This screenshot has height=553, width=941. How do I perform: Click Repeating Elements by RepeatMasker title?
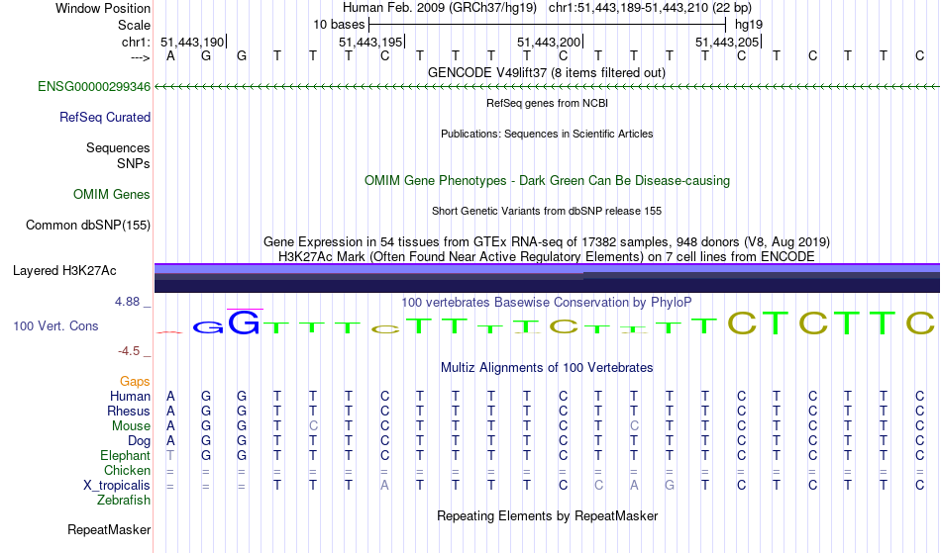pyautogui.click(x=548, y=515)
